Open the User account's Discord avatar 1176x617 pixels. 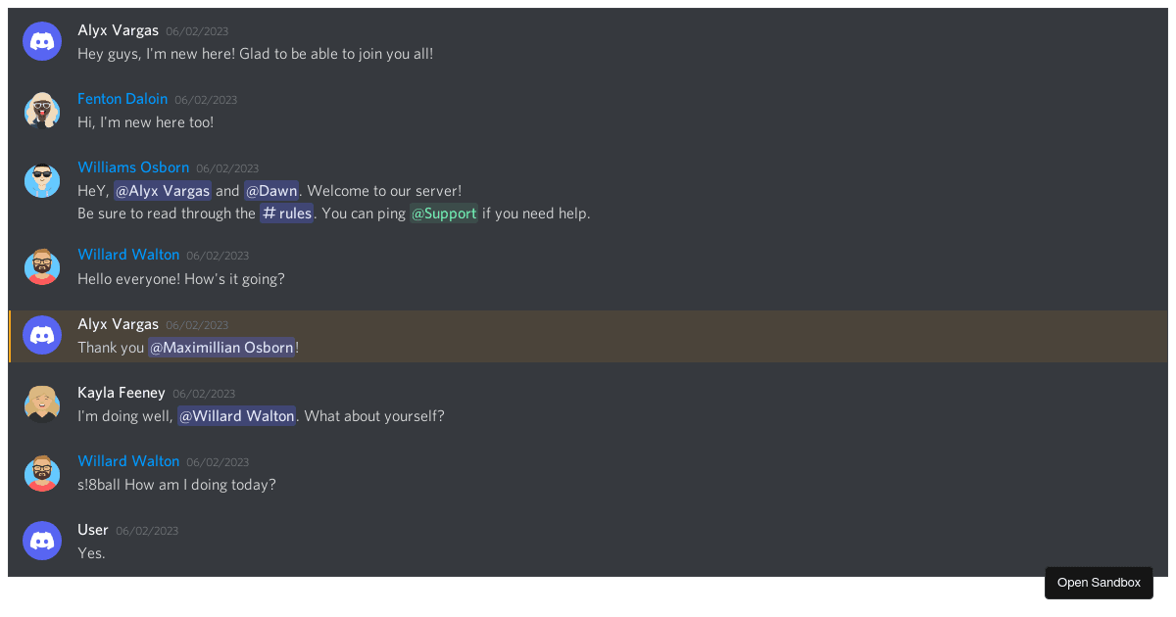click(x=42, y=541)
